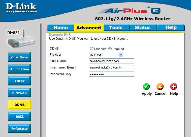
Task: Click the Help label beside Cancel
Action: [x=174, y=94]
